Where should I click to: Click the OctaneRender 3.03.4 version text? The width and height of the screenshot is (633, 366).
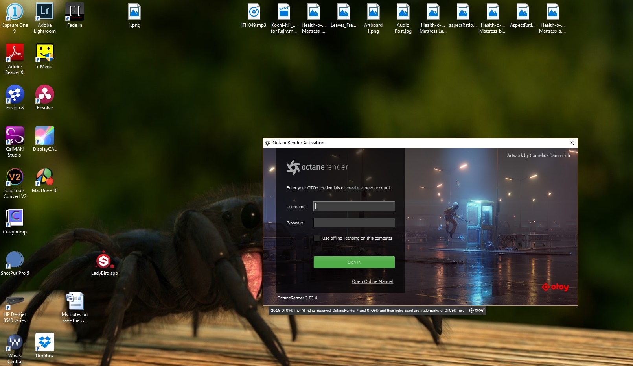(297, 298)
